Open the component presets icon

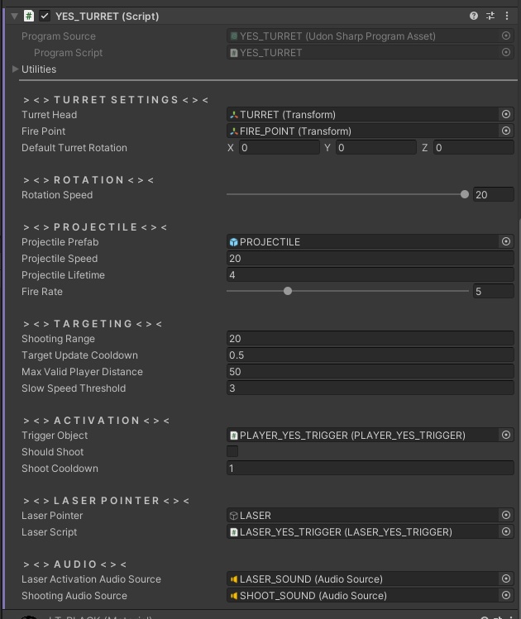[x=490, y=16]
